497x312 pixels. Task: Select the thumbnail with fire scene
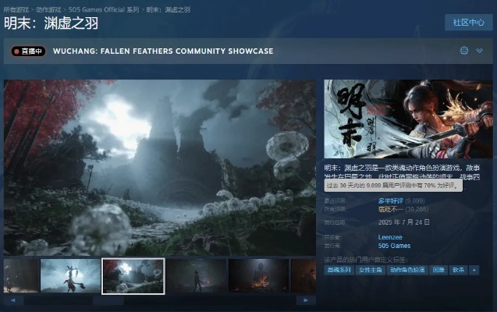258,275
